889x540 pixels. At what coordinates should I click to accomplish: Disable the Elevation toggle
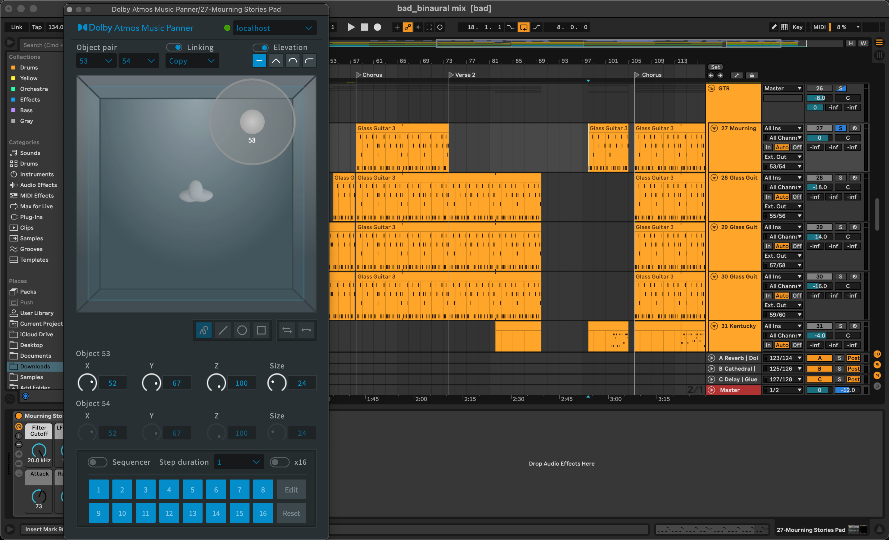261,47
